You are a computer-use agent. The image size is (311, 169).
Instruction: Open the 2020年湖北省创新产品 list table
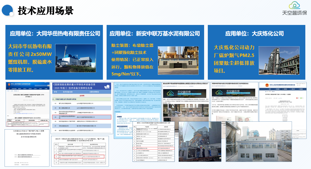[154, 141]
